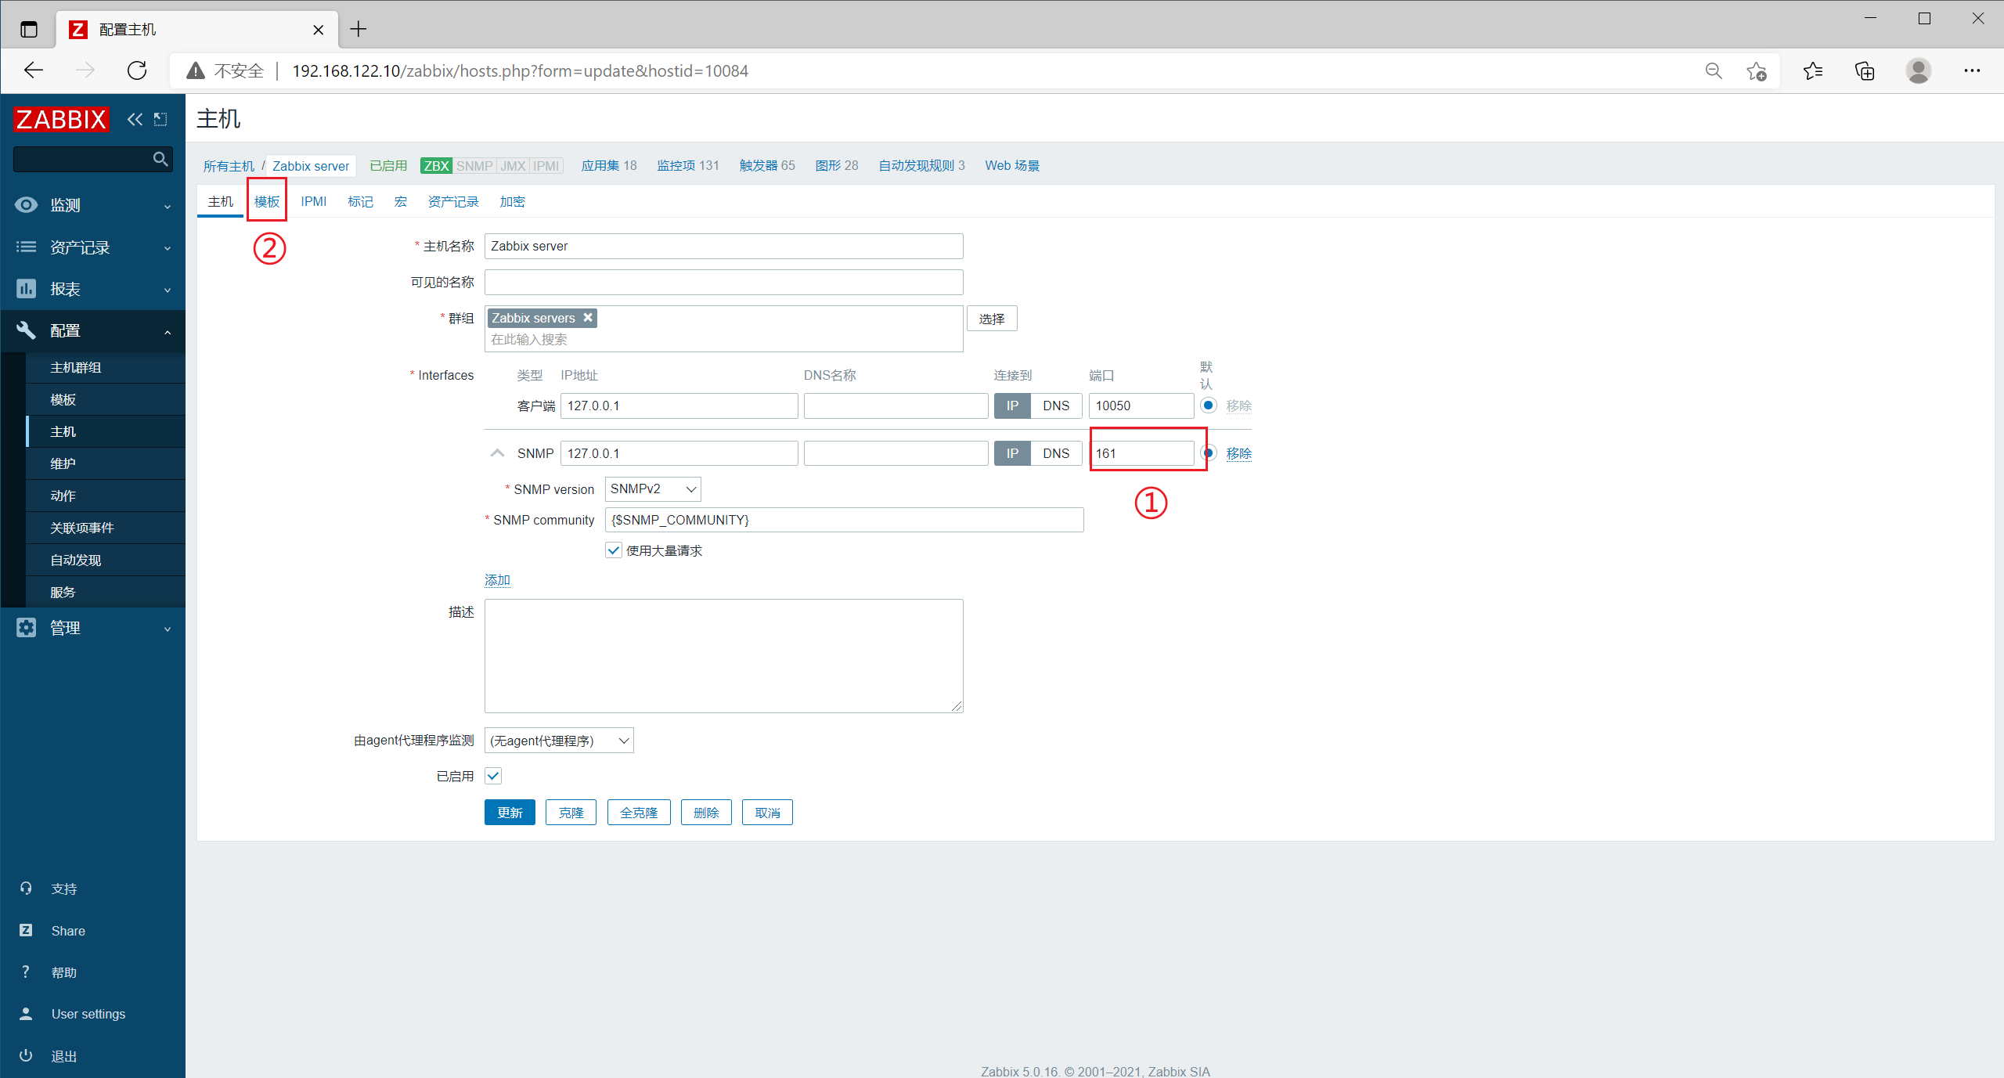The width and height of the screenshot is (2004, 1078).
Task: Collapse the Zabbix sidebar with double-arrow icon
Action: click(135, 119)
